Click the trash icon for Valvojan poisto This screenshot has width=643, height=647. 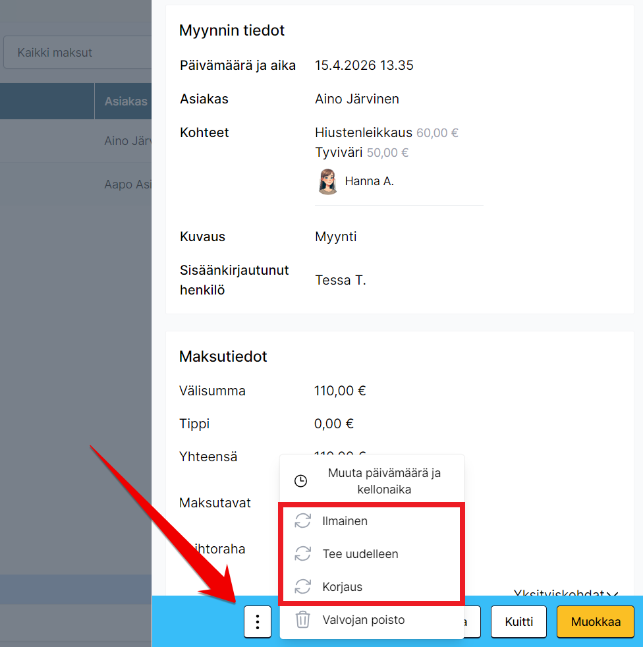pyautogui.click(x=302, y=620)
